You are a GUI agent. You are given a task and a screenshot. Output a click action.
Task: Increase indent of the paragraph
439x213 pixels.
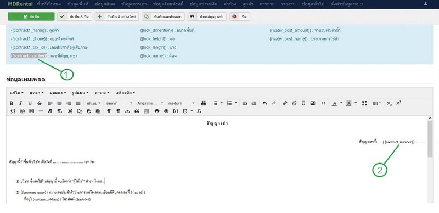(254, 103)
